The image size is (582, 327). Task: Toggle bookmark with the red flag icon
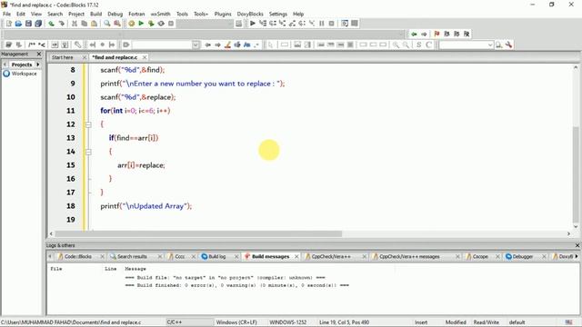436,34
